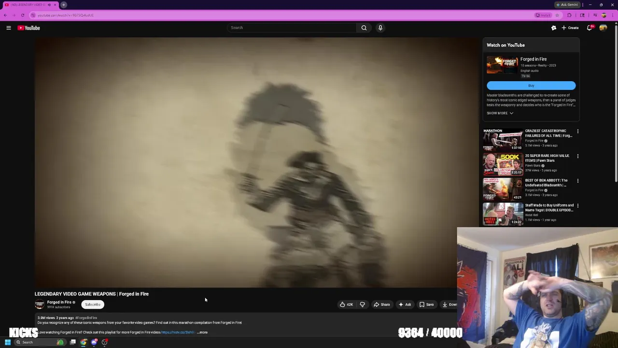Open the histv.co playlist link
The height and width of the screenshot is (348, 618).
[178, 333]
